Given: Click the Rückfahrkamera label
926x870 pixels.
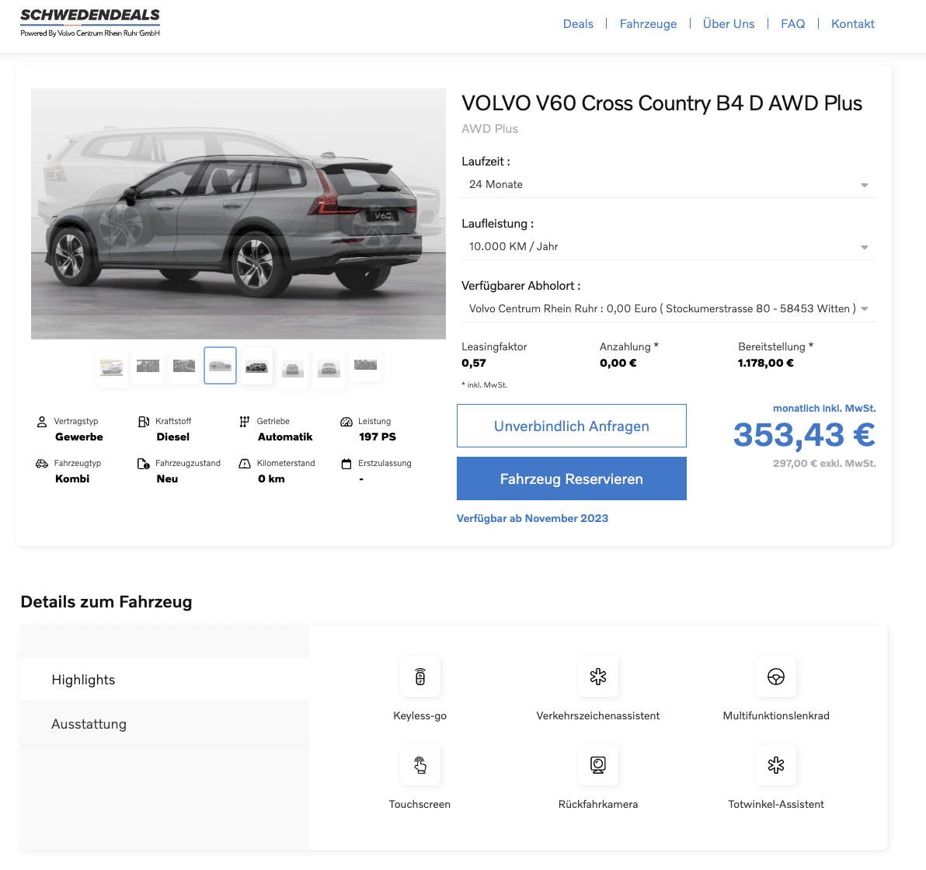Looking at the screenshot, I should (x=598, y=805).
